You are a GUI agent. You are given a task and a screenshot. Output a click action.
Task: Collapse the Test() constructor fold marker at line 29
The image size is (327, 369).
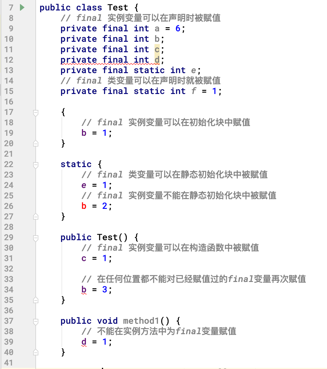(x=36, y=238)
